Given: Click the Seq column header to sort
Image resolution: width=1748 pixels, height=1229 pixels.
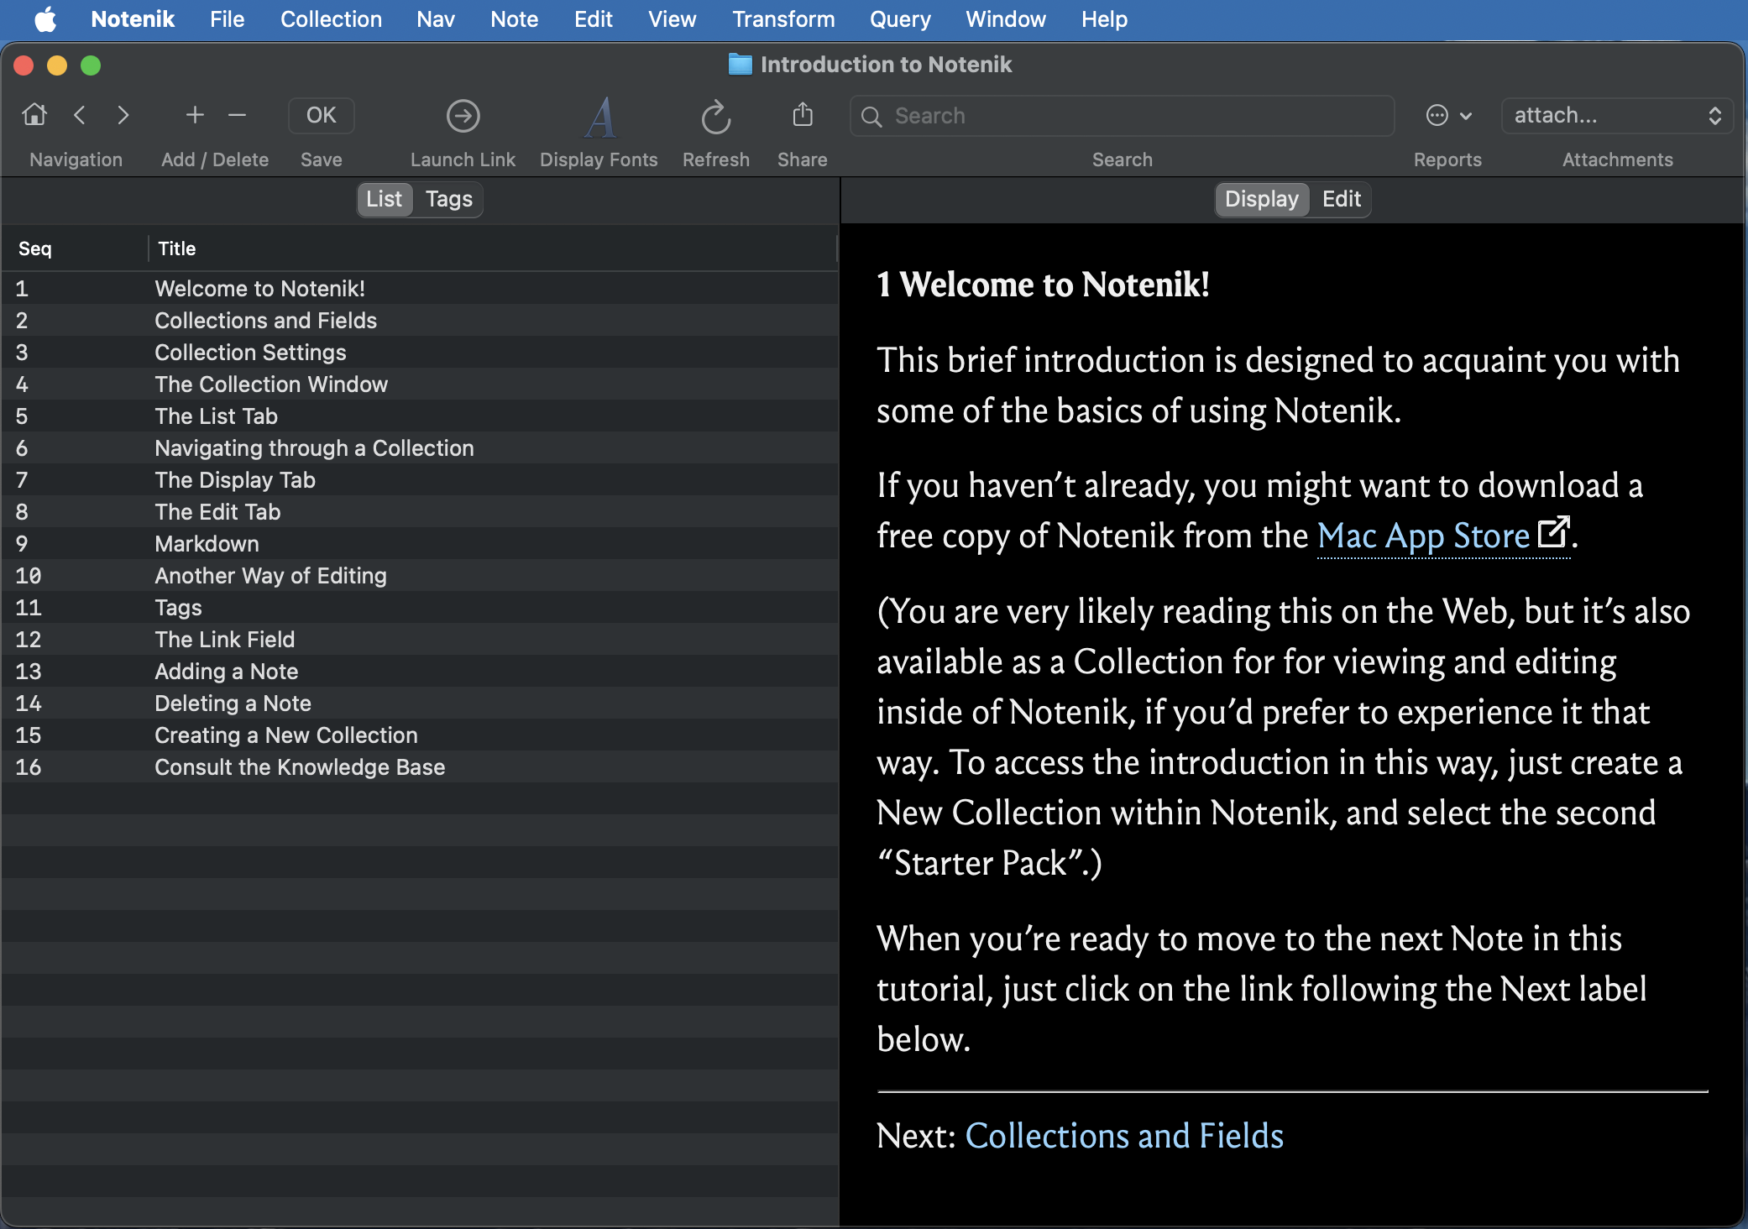Looking at the screenshot, I should pos(35,248).
